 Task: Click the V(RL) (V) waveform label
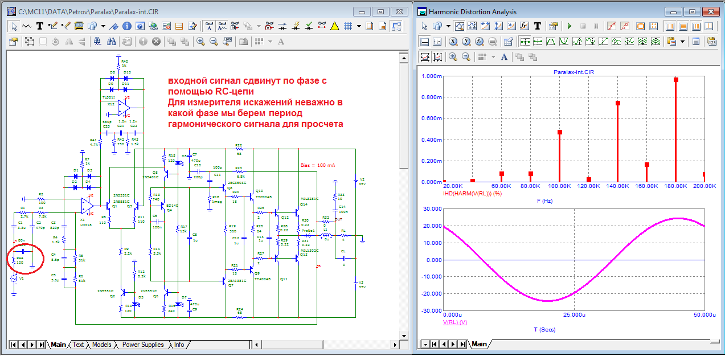(x=455, y=322)
